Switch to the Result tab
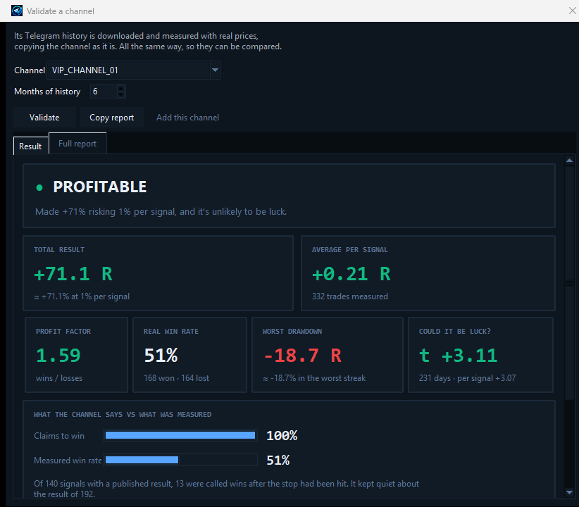 tap(30, 146)
